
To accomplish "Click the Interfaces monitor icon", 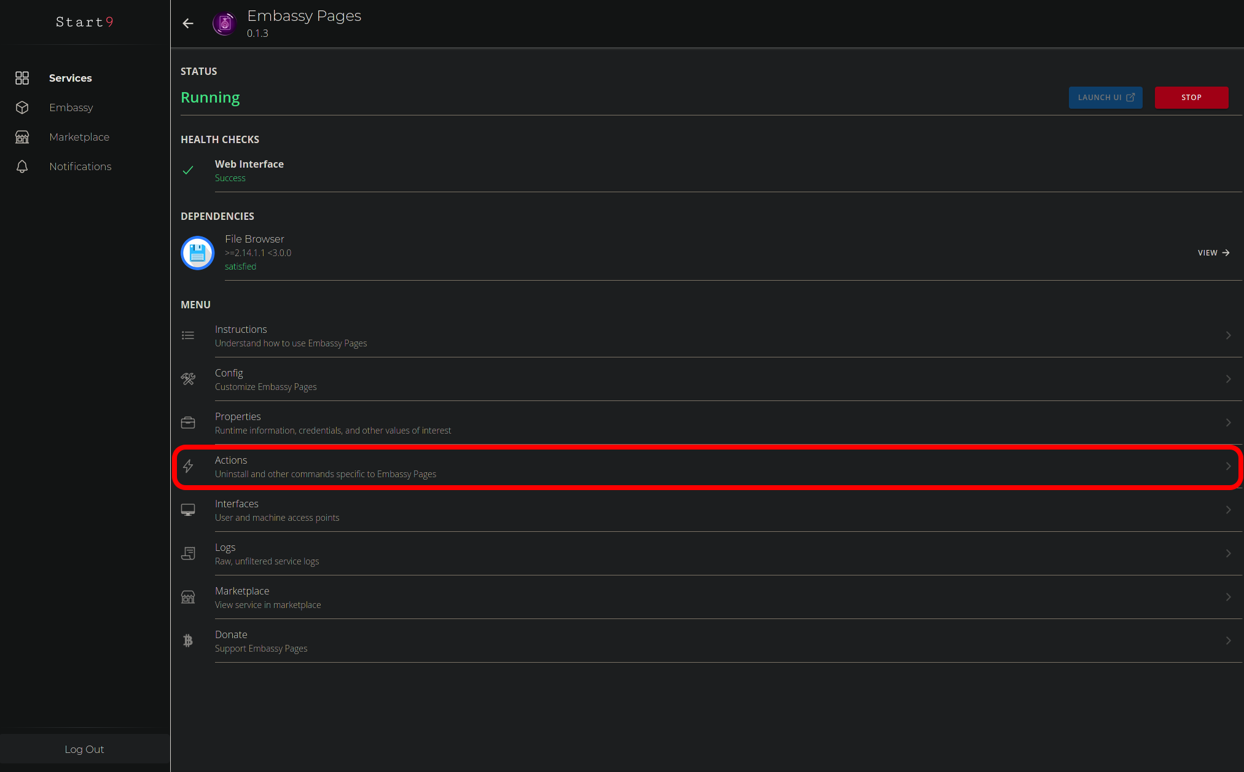I will click(x=188, y=510).
